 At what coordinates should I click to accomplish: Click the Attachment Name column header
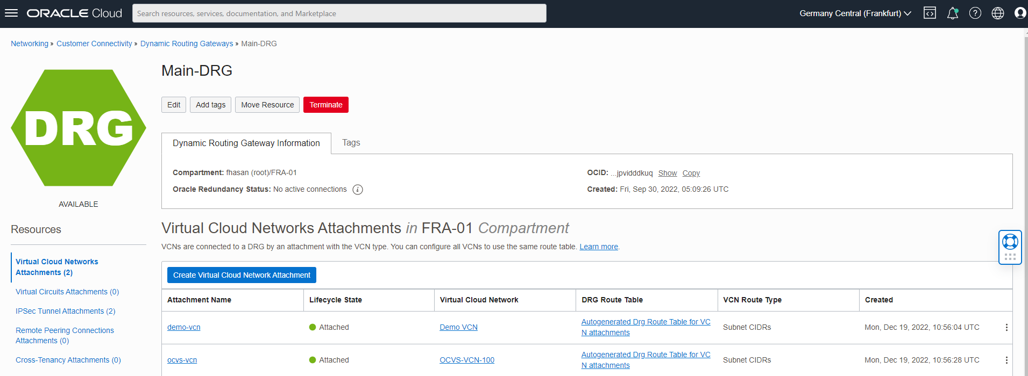[200, 300]
